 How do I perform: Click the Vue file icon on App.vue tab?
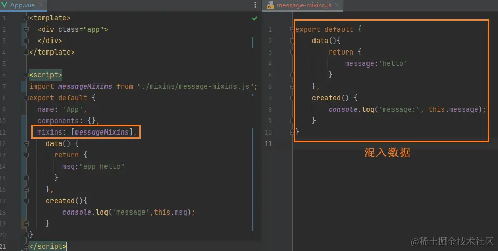point(5,5)
